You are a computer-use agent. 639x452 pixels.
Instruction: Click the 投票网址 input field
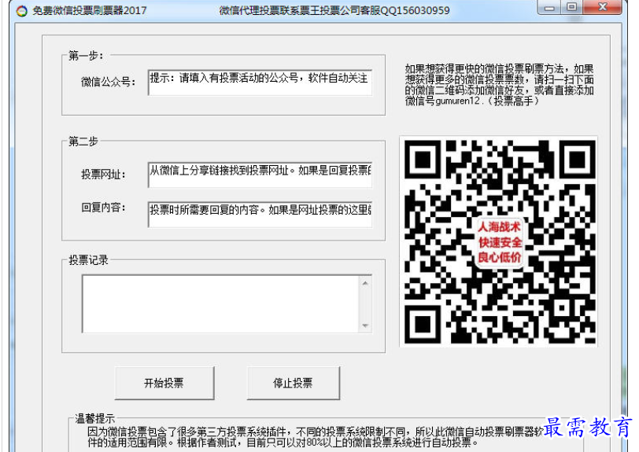pyautogui.click(x=260, y=175)
